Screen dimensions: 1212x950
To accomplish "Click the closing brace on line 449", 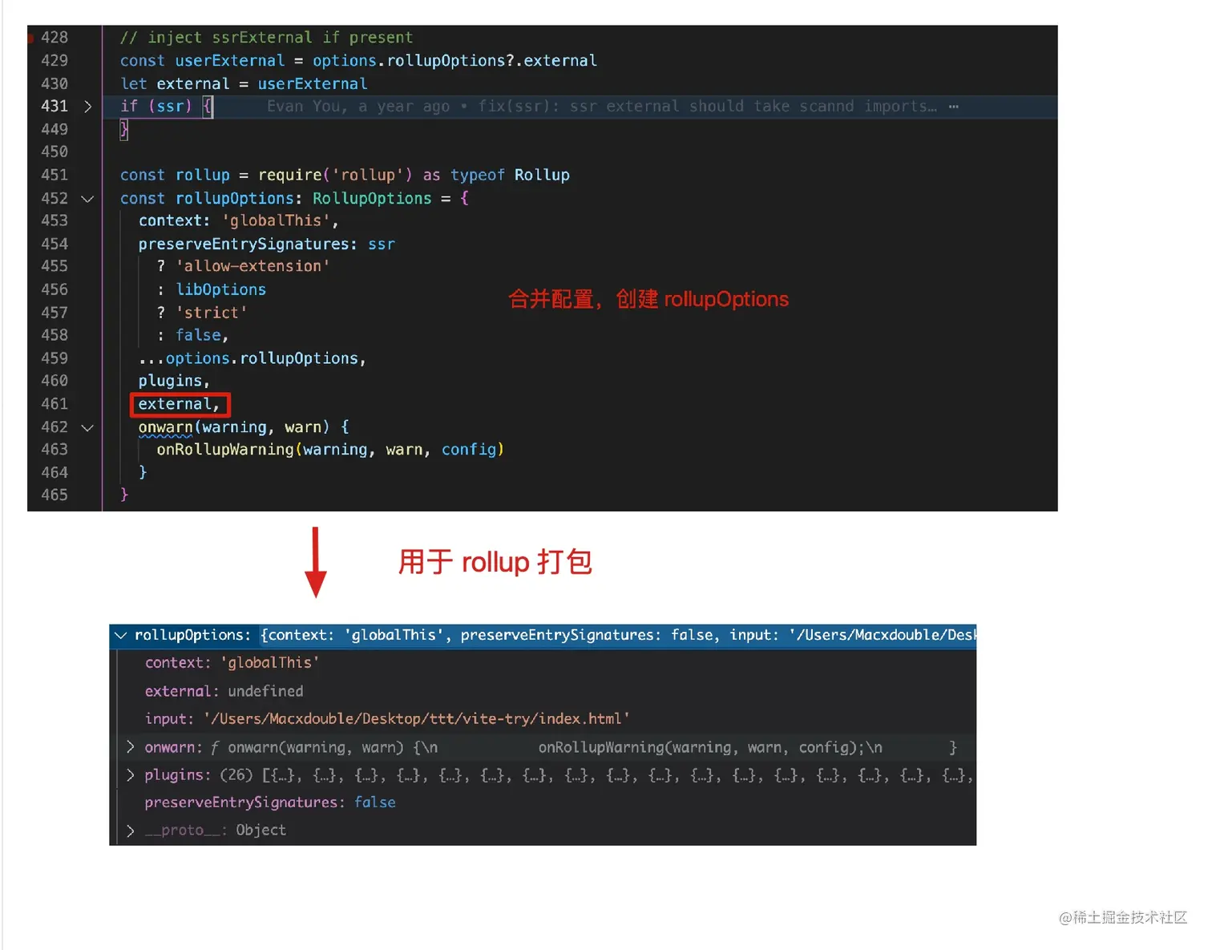I will pyautogui.click(x=124, y=129).
